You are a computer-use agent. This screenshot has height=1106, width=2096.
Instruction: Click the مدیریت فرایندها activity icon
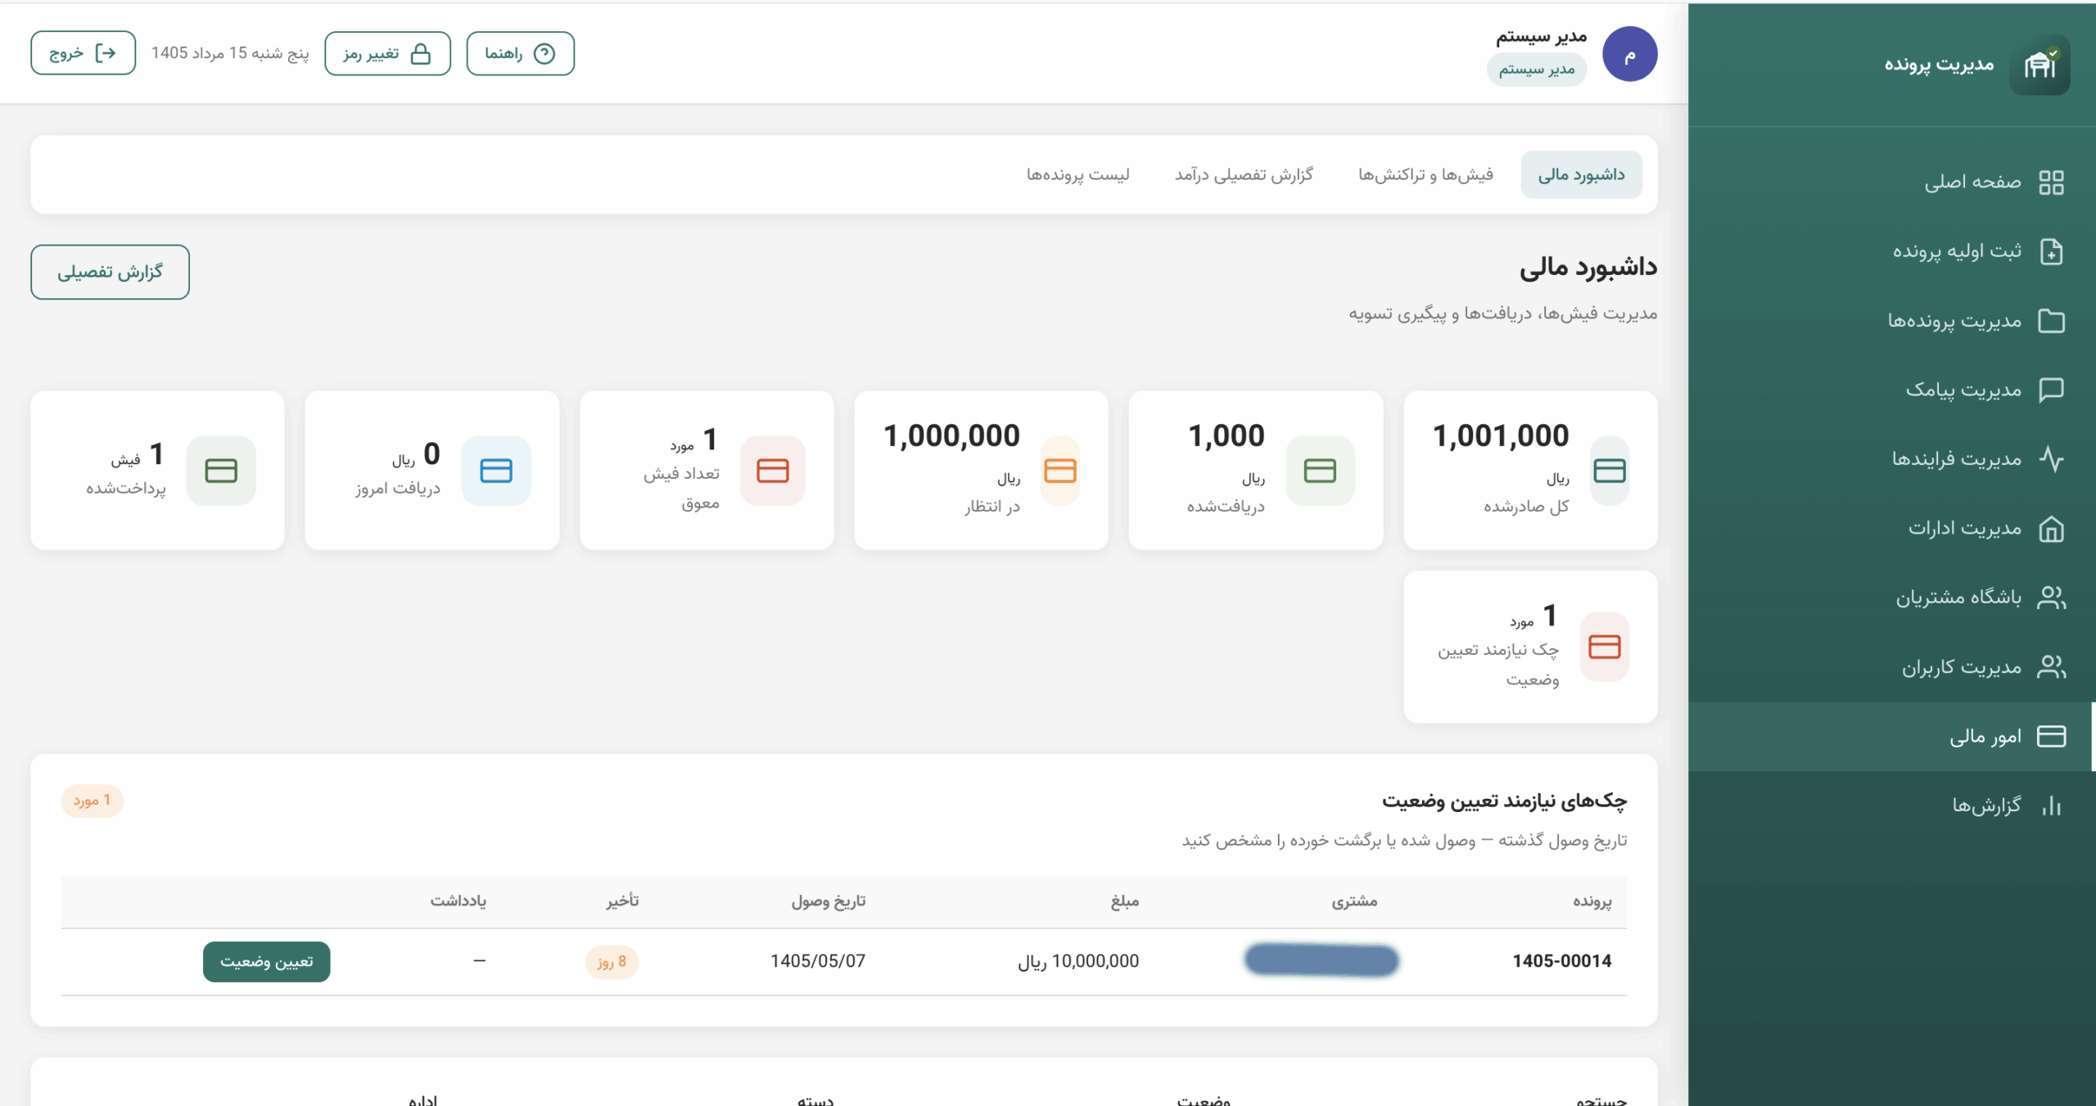coord(2051,458)
